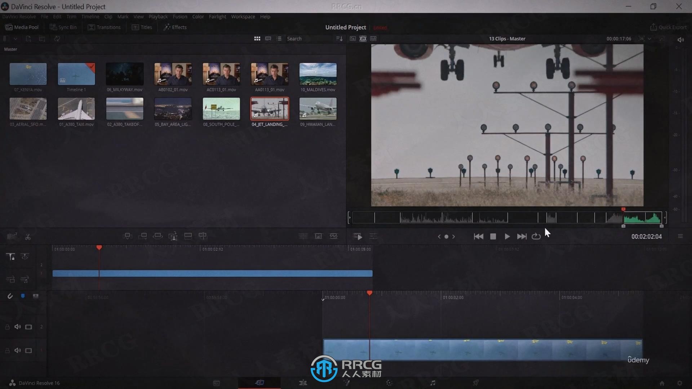The image size is (692, 389).
Task: Jump to previous clip marker arrow
Action: (x=439, y=237)
